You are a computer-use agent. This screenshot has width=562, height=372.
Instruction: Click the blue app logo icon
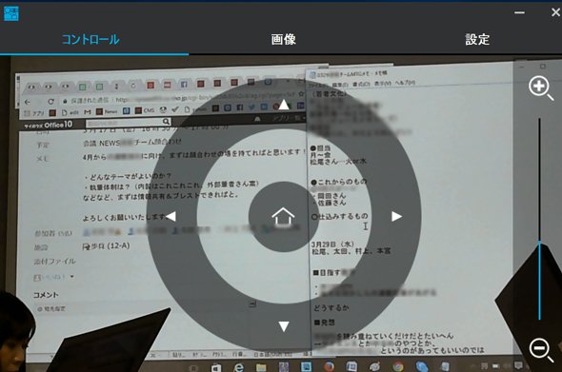click(x=11, y=13)
